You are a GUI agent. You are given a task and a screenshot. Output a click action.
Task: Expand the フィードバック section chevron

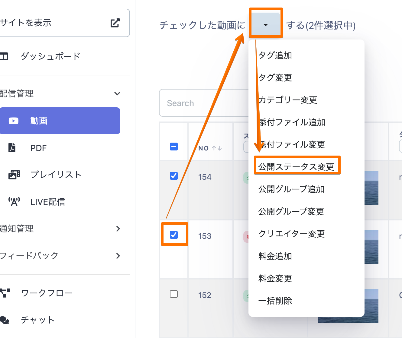(118, 256)
